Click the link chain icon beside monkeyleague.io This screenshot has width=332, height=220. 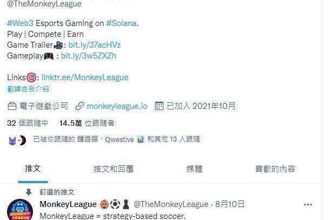tap(79, 106)
